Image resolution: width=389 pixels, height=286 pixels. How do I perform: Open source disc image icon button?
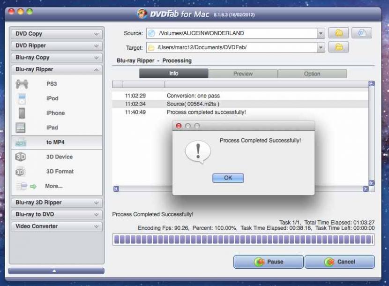tap(362, 33)
